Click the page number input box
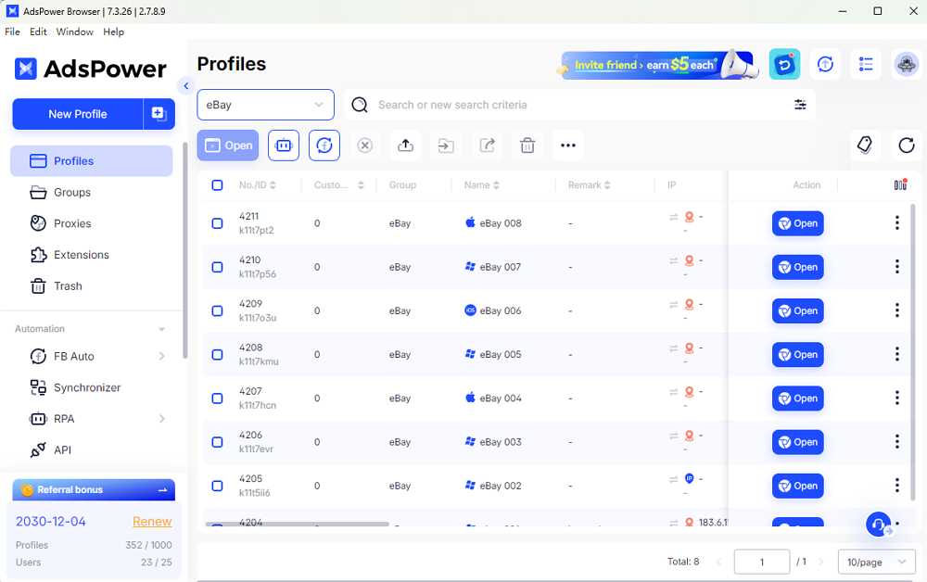This screenshot has height=582, width=927. pyautogui.click(x=761, y=562)
